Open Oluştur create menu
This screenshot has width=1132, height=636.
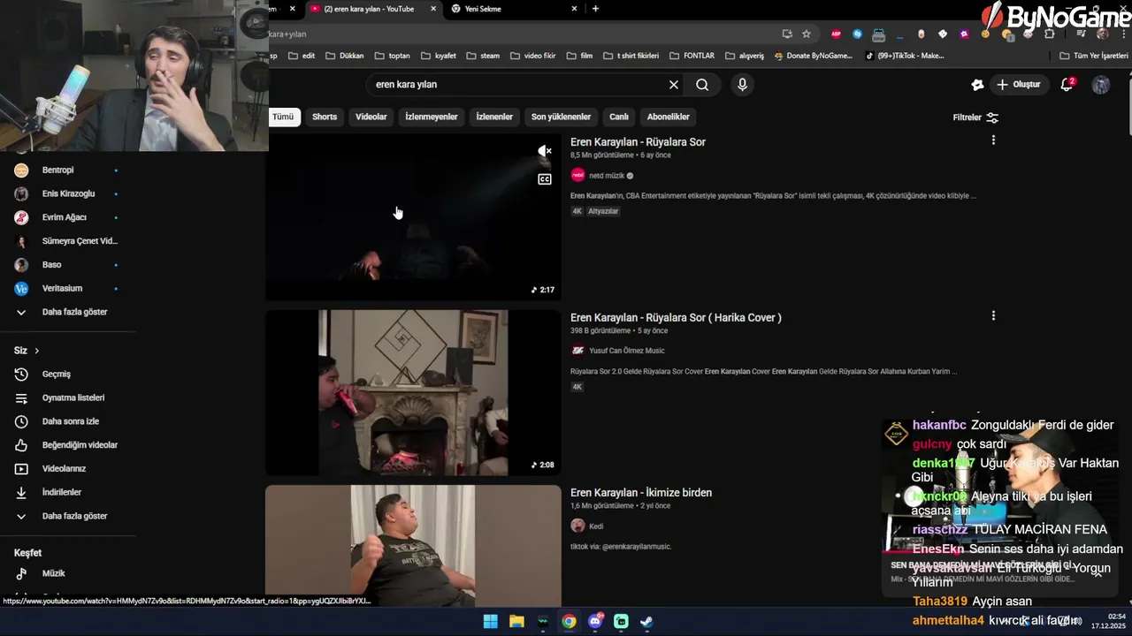pos(1018,85)
